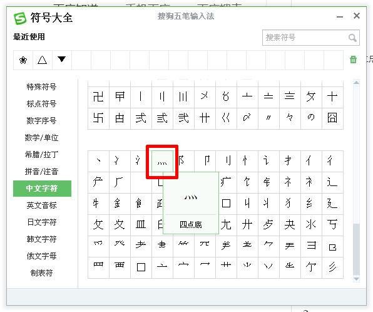Click the scrollbar up arrow
This screenshot has height=312, width=373.
point(356,83)
